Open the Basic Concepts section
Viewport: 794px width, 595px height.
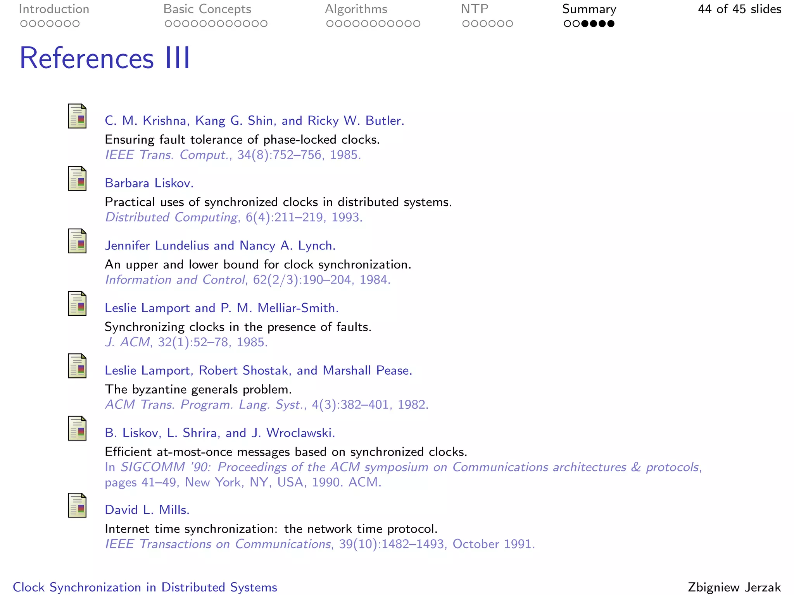(207, 9)
